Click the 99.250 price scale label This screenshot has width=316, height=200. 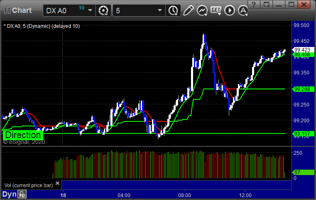301,104
